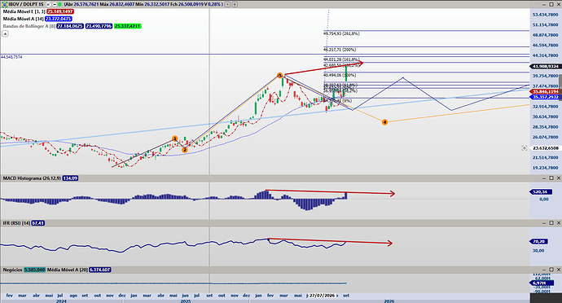Click the orange Elliott wave marker 3 at the peak
The height and width of the screenshot is (303, 562).
coord(280,75)
